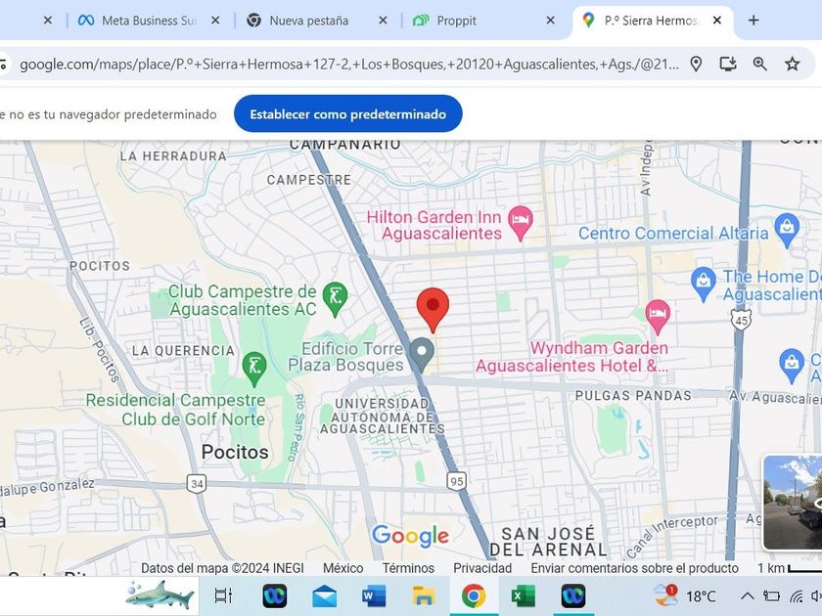Image resolution: width=822 pixels, height=616 pixels.
Task: Click highway 95 route shield
Action: [x=457, y=481]
